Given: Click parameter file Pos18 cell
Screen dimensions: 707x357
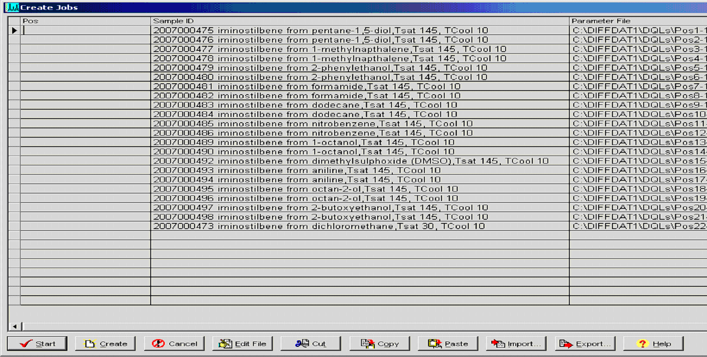Looking at the screenshot, I should (638, 189).
